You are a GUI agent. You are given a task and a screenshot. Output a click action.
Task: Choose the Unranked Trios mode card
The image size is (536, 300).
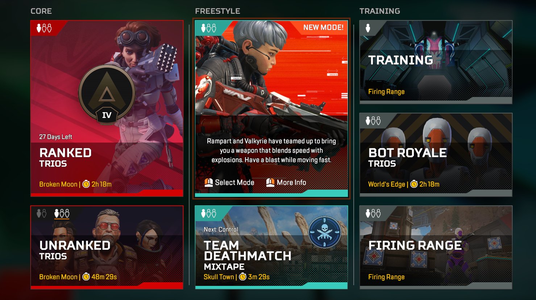click(x=107, y=248)
